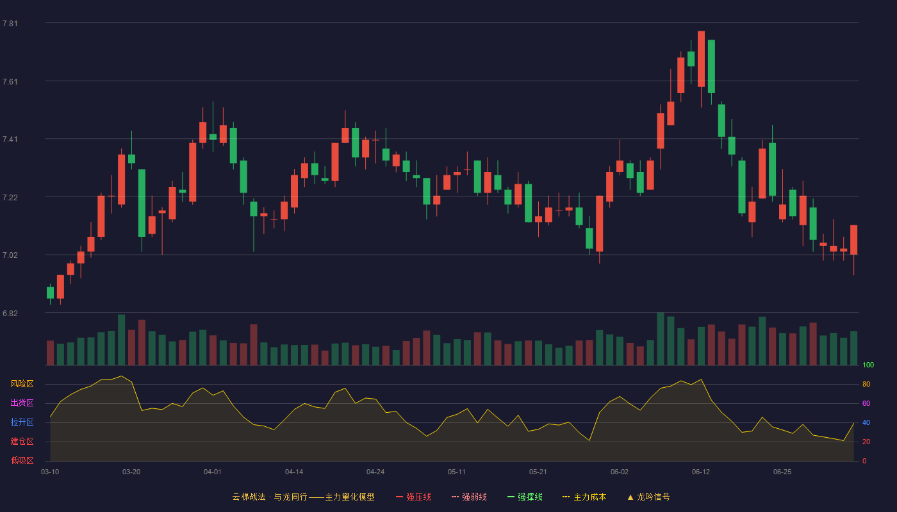Click the 05-11 date axis label
Viewport: 897px width, 512px height.
(x=457, y=472)
